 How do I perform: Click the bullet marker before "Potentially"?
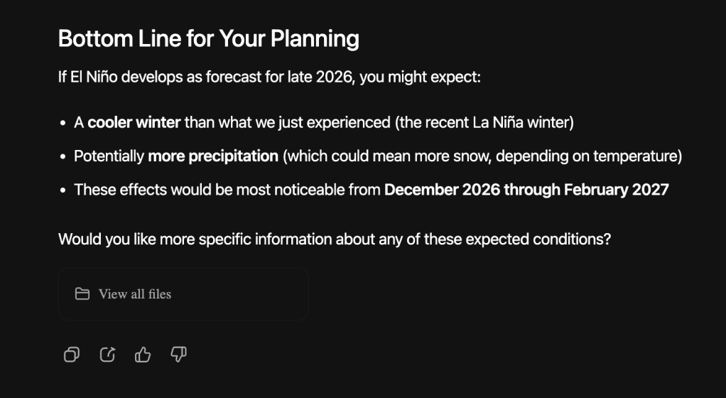tap(64, 156)
